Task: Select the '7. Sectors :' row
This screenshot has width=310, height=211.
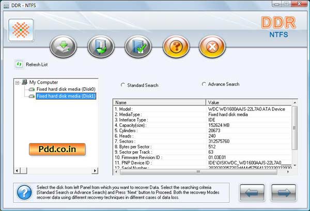Action: (202, 141)
